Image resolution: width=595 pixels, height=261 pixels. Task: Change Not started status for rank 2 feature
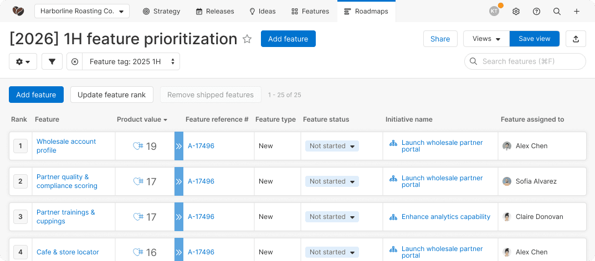[332, 181]
